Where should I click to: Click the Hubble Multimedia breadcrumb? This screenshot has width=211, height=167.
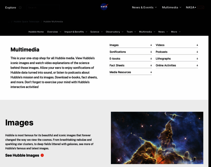pos(53,22)
